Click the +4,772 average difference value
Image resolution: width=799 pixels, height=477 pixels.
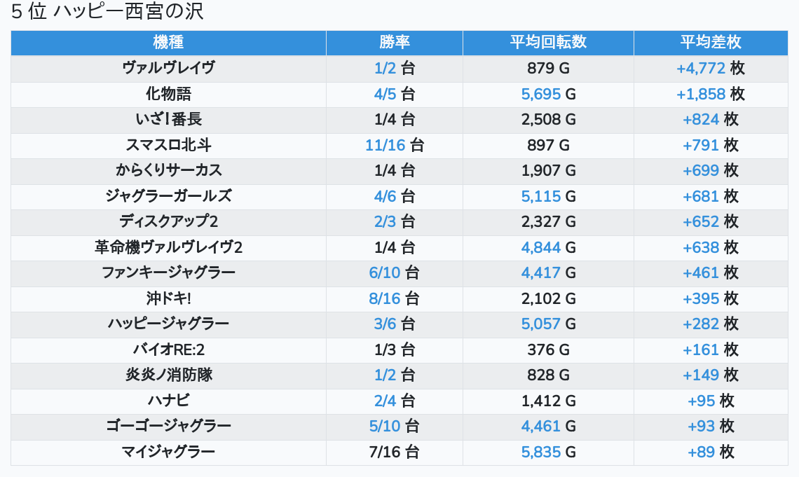point(701,69)
